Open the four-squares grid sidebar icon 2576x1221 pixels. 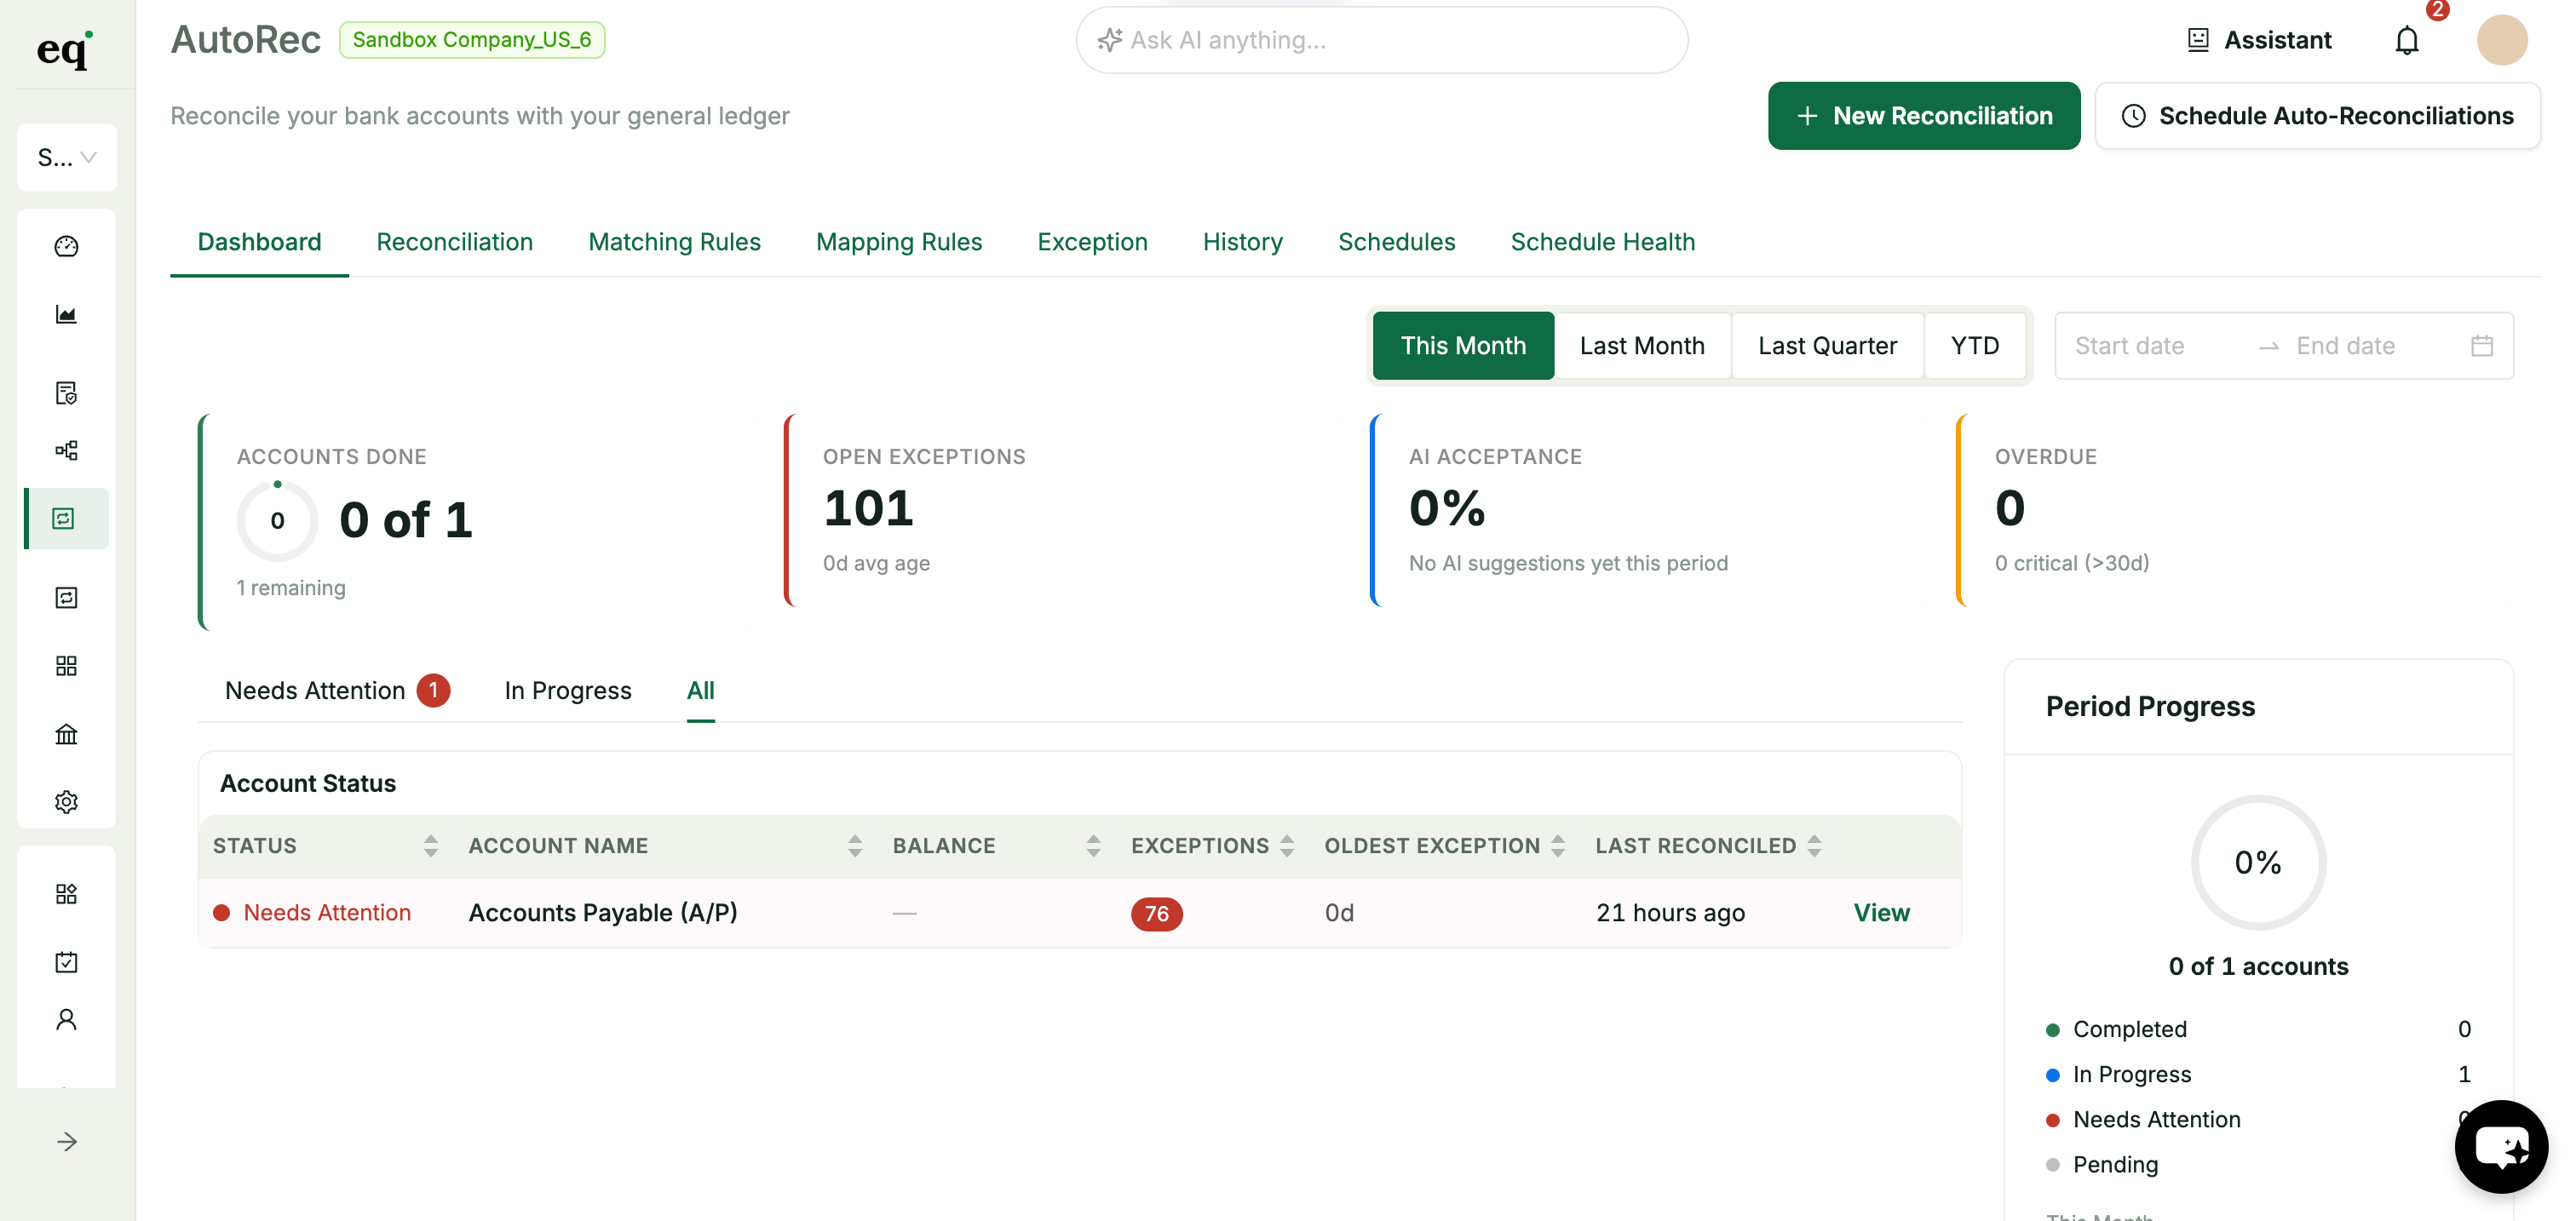point(66,666)
